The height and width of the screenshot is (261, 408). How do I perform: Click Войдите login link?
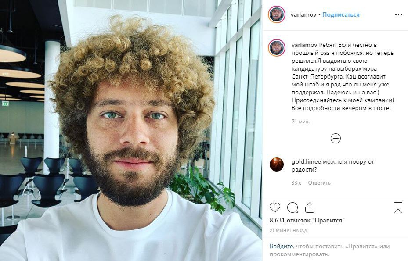tap(281, 246)
